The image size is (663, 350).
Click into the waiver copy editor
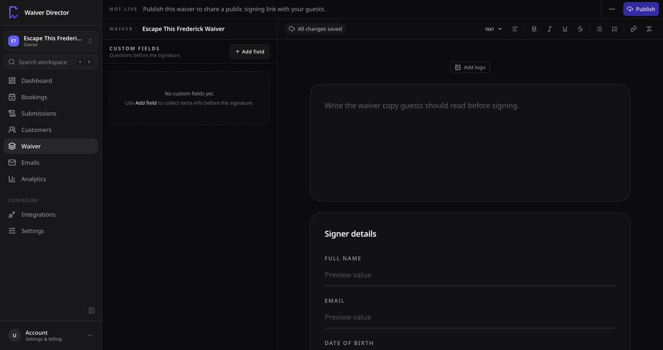click(470, 142)
